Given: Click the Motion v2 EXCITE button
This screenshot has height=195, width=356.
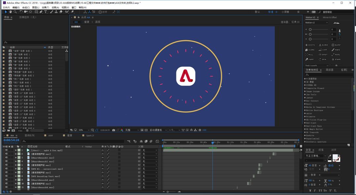Looking at the screenshot, I should tap(310, 45).
